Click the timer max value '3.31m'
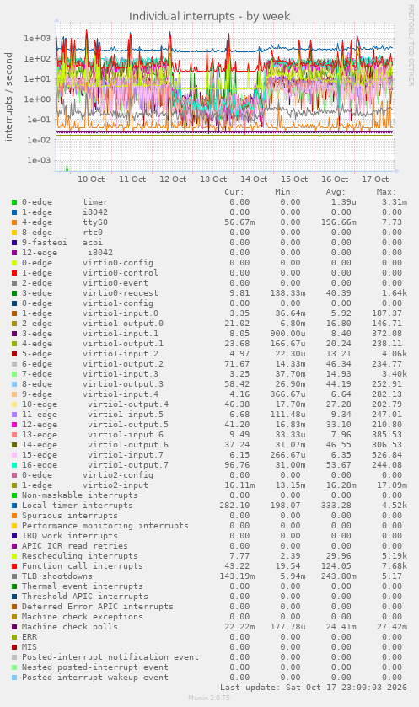The height and width of the screenshot is (707, 419). (x=395, y=202)
